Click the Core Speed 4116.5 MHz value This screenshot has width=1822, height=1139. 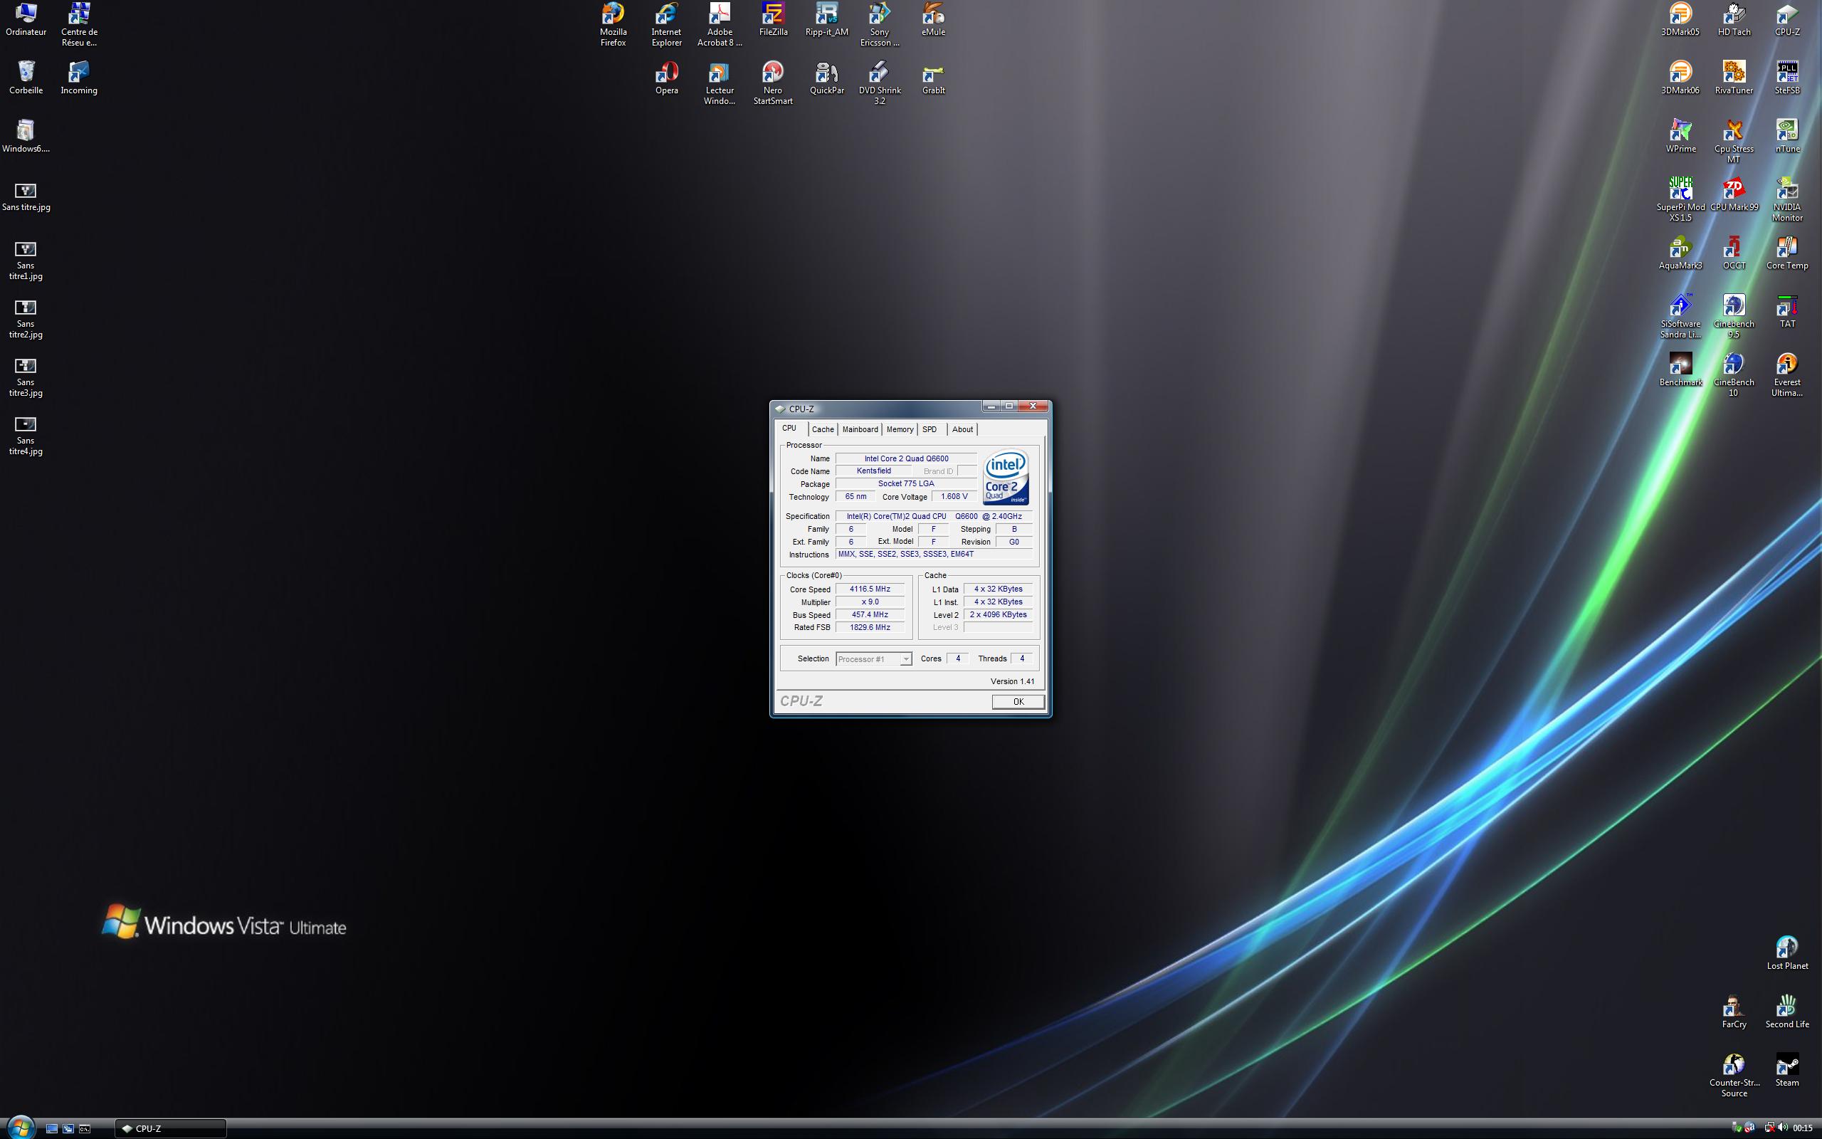click(870, 589)
